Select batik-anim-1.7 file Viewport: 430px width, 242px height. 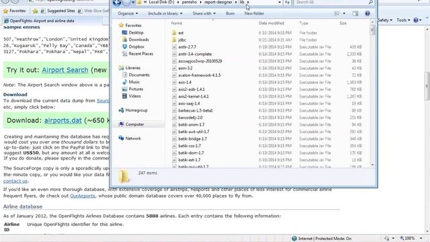click(x=191, y=124)
